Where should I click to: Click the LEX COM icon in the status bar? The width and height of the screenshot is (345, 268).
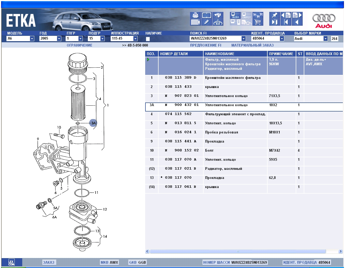pos(12,262)
